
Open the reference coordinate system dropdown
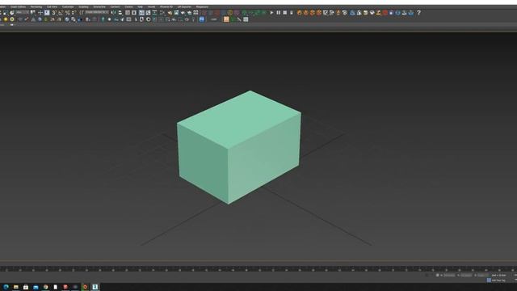pos(23,13)
